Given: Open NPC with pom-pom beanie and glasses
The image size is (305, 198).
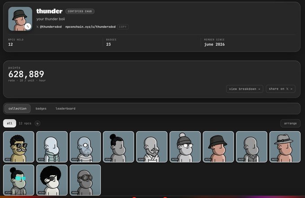Looking at the screenshot, I should tap(185, 146).
